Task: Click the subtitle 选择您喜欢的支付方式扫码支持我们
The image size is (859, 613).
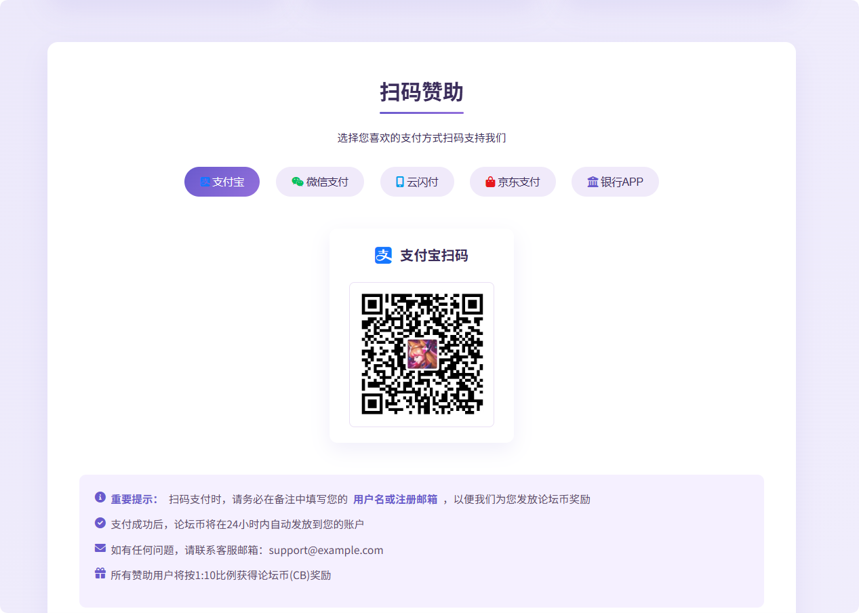Action: 422,138
